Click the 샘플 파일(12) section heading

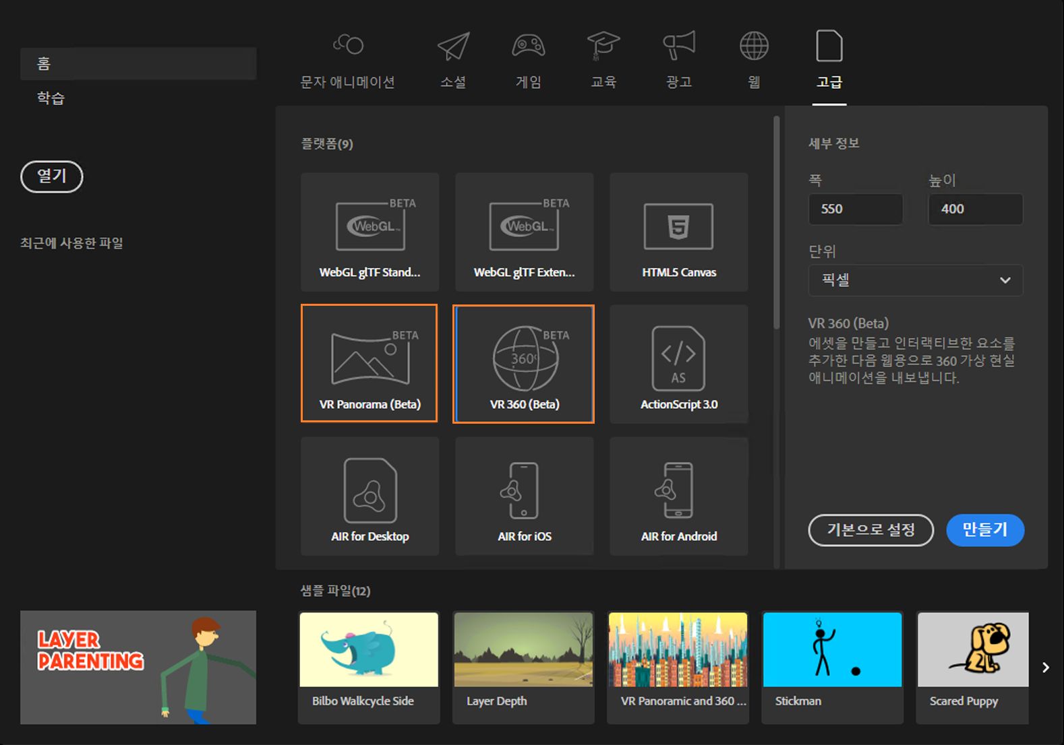pos(335,591)
